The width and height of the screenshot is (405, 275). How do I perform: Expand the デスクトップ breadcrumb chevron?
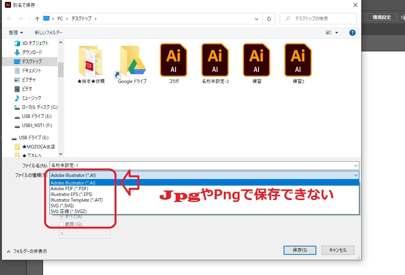[x=96, y=19]
